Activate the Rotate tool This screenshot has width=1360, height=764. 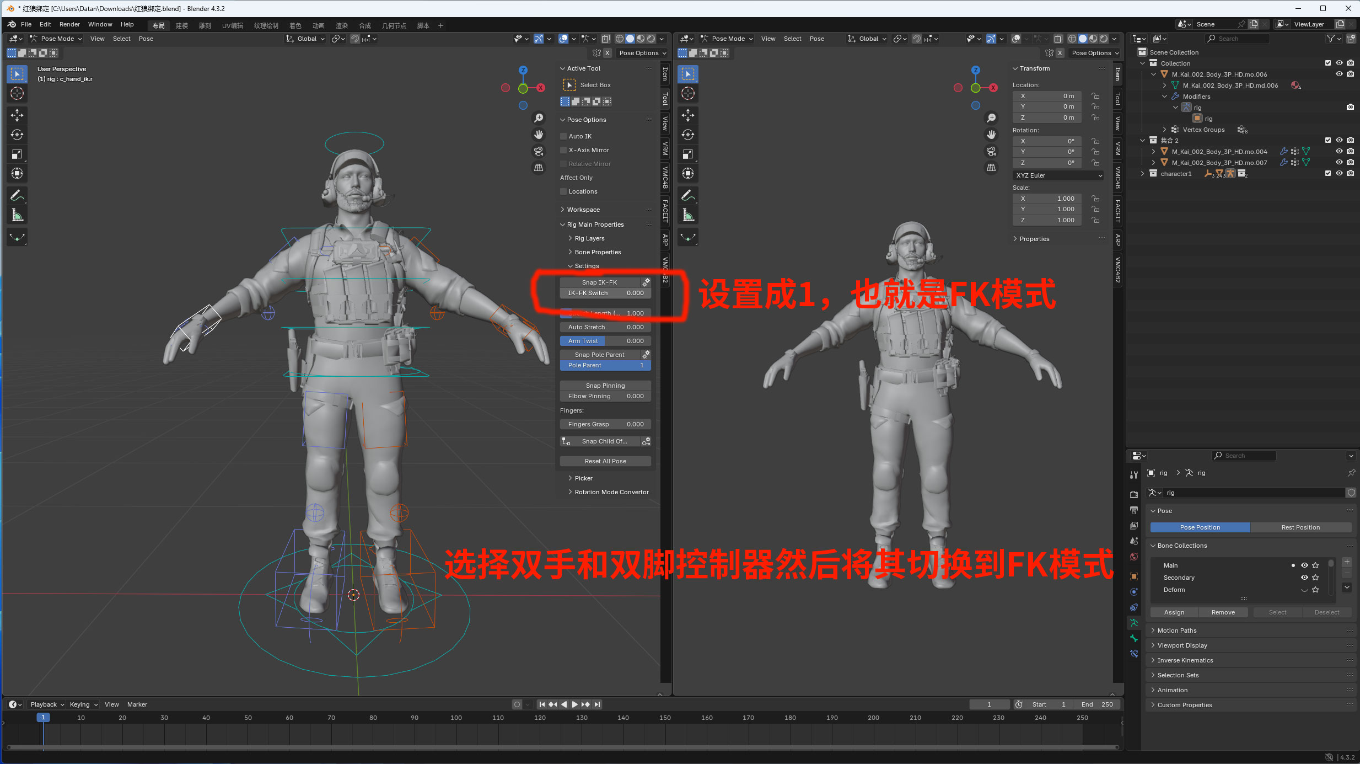[x=17, y=134]
